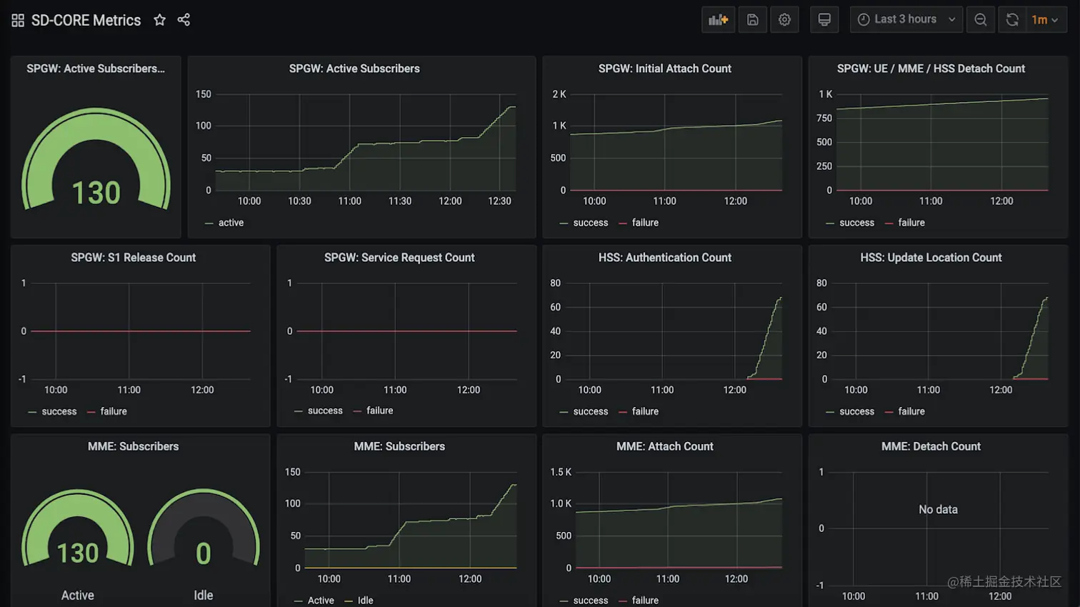The height and width of the screenshot is (607, 1080).
Task: Cycle view mode with the monitor icon
Action: coord(824,20)
